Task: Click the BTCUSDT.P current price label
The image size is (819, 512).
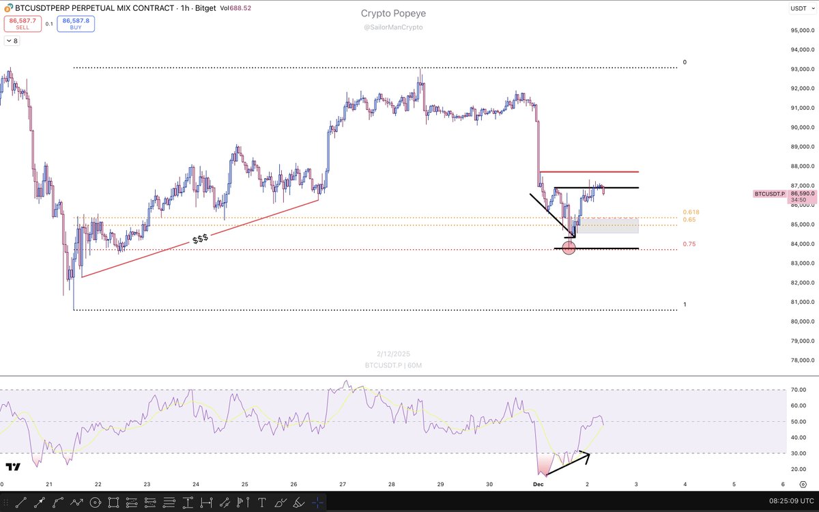Action: click(x=770, y=194)
